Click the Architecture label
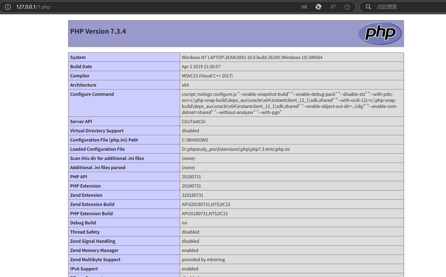Screen dimensions: 446x277 coord(83,85)
